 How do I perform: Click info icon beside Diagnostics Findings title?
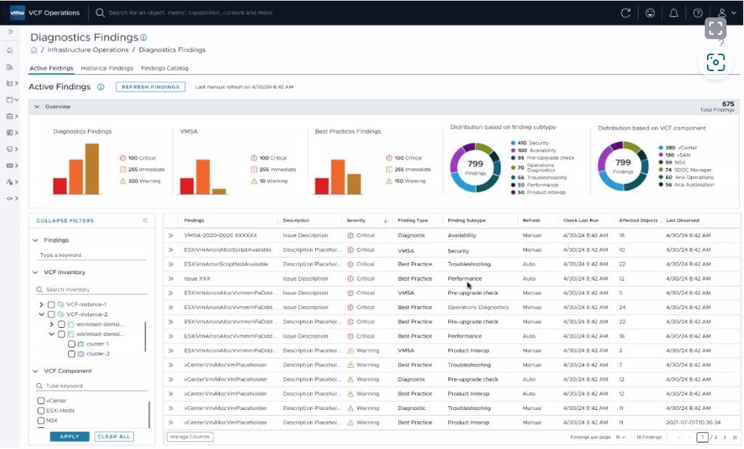point(143,38)
